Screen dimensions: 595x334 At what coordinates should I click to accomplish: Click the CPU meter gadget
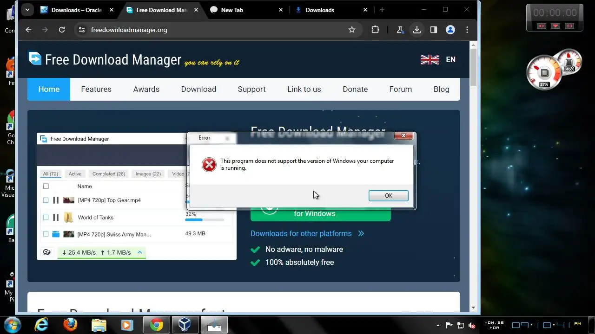tap(544, 73)
